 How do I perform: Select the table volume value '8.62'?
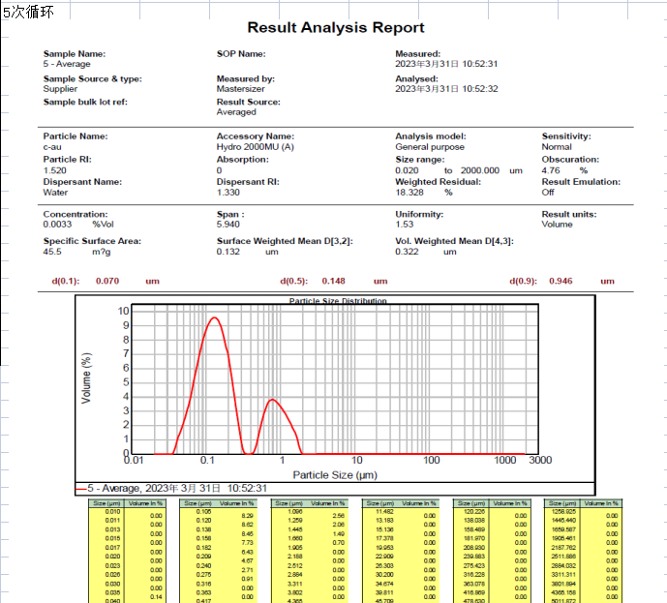(247, 525)
